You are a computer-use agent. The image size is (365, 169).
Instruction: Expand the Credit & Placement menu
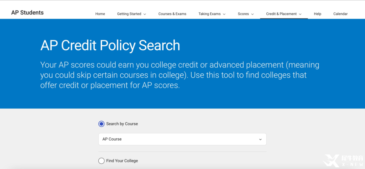pos(284,14)
